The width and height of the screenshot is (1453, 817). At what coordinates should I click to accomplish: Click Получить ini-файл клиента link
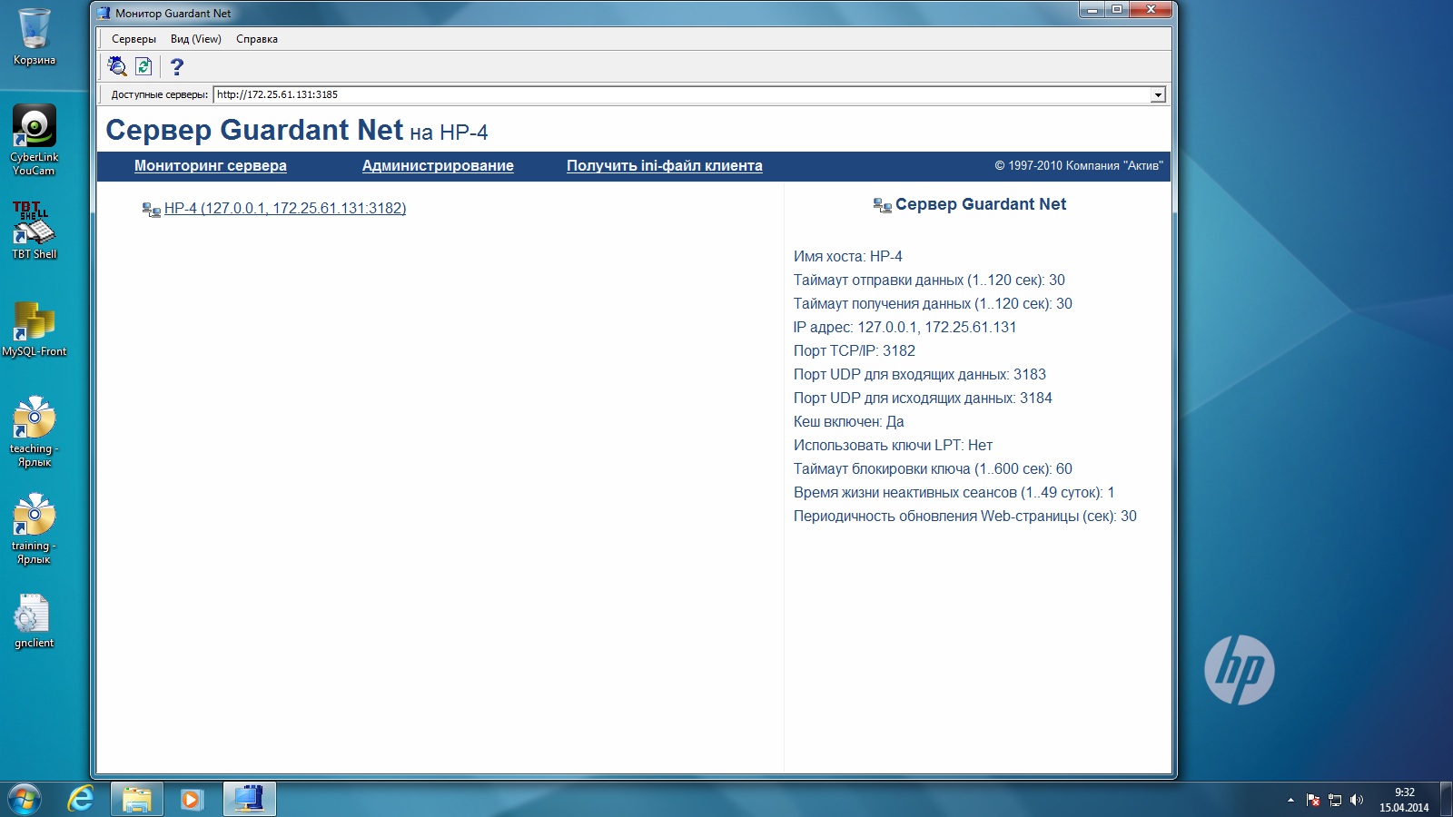click(665, 165)
